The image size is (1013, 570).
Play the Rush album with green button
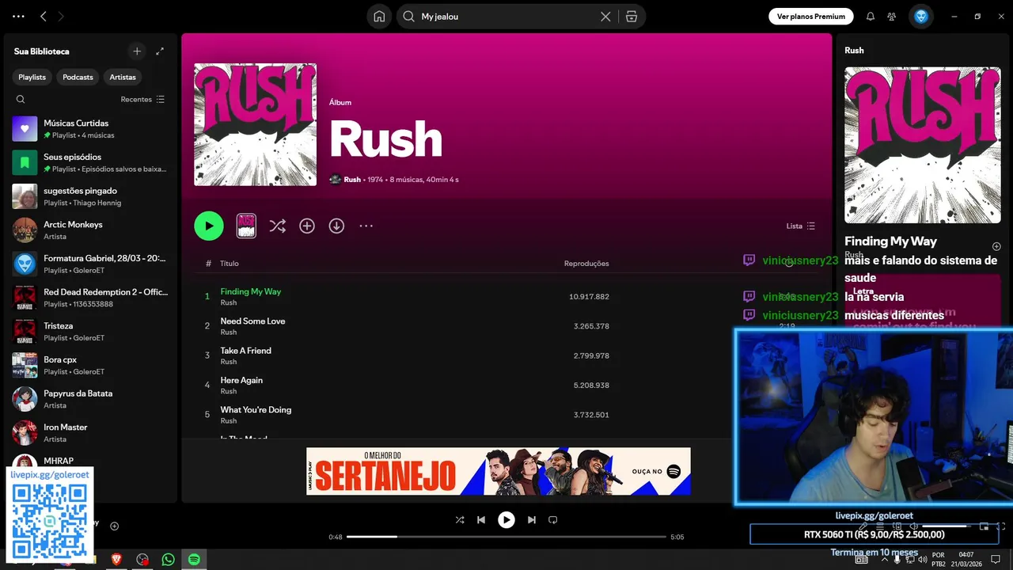pyautogui.click(x=209, y=226)
